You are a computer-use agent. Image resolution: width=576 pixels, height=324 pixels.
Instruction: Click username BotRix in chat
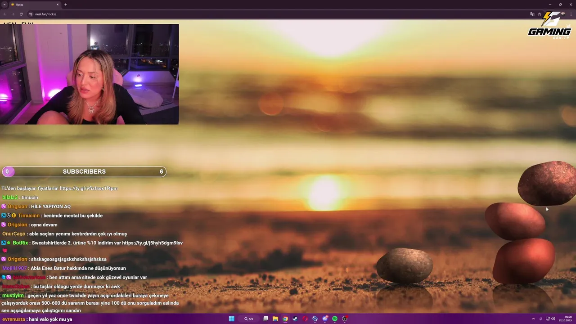[20, 243]
